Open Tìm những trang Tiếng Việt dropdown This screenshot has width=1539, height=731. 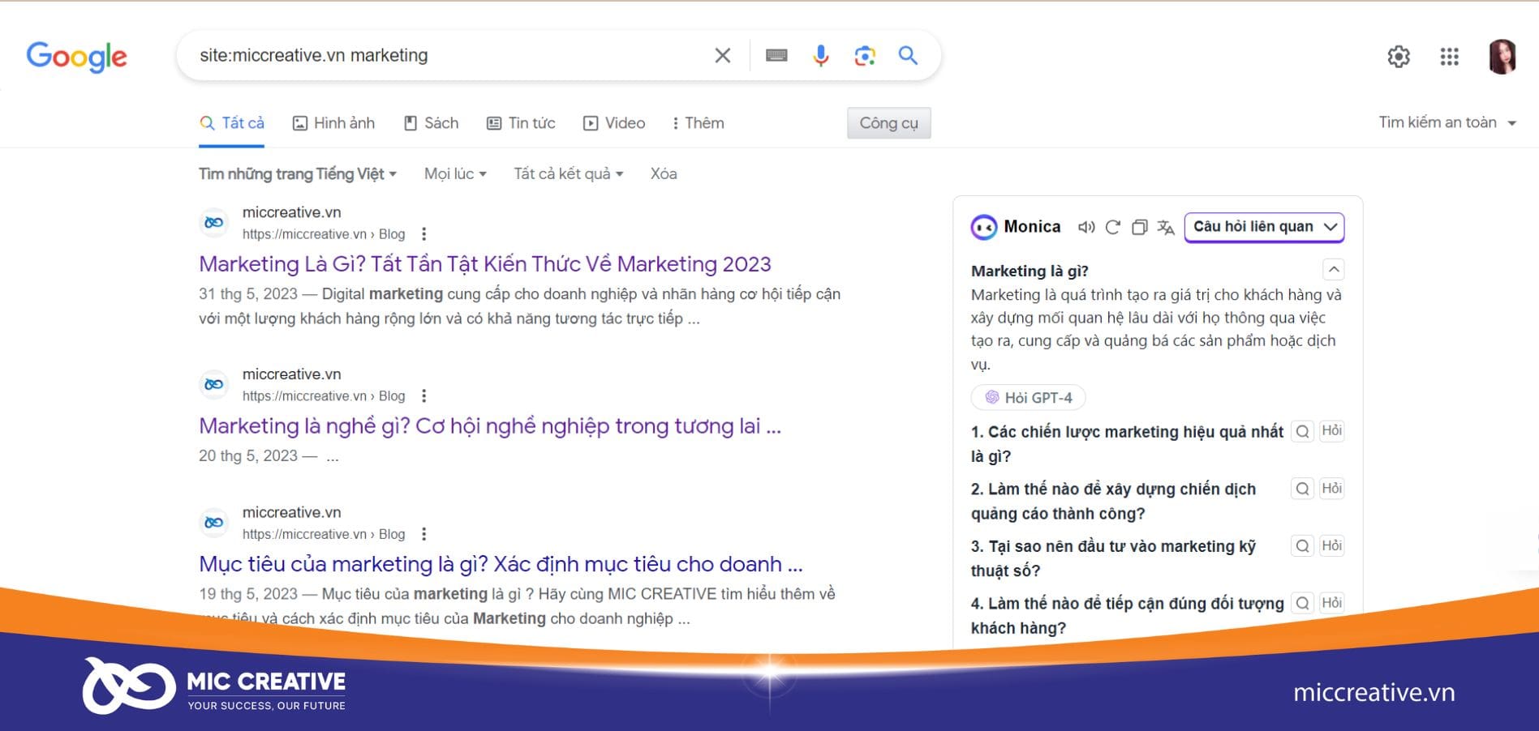pyautogui.click(x=298, y=174)
